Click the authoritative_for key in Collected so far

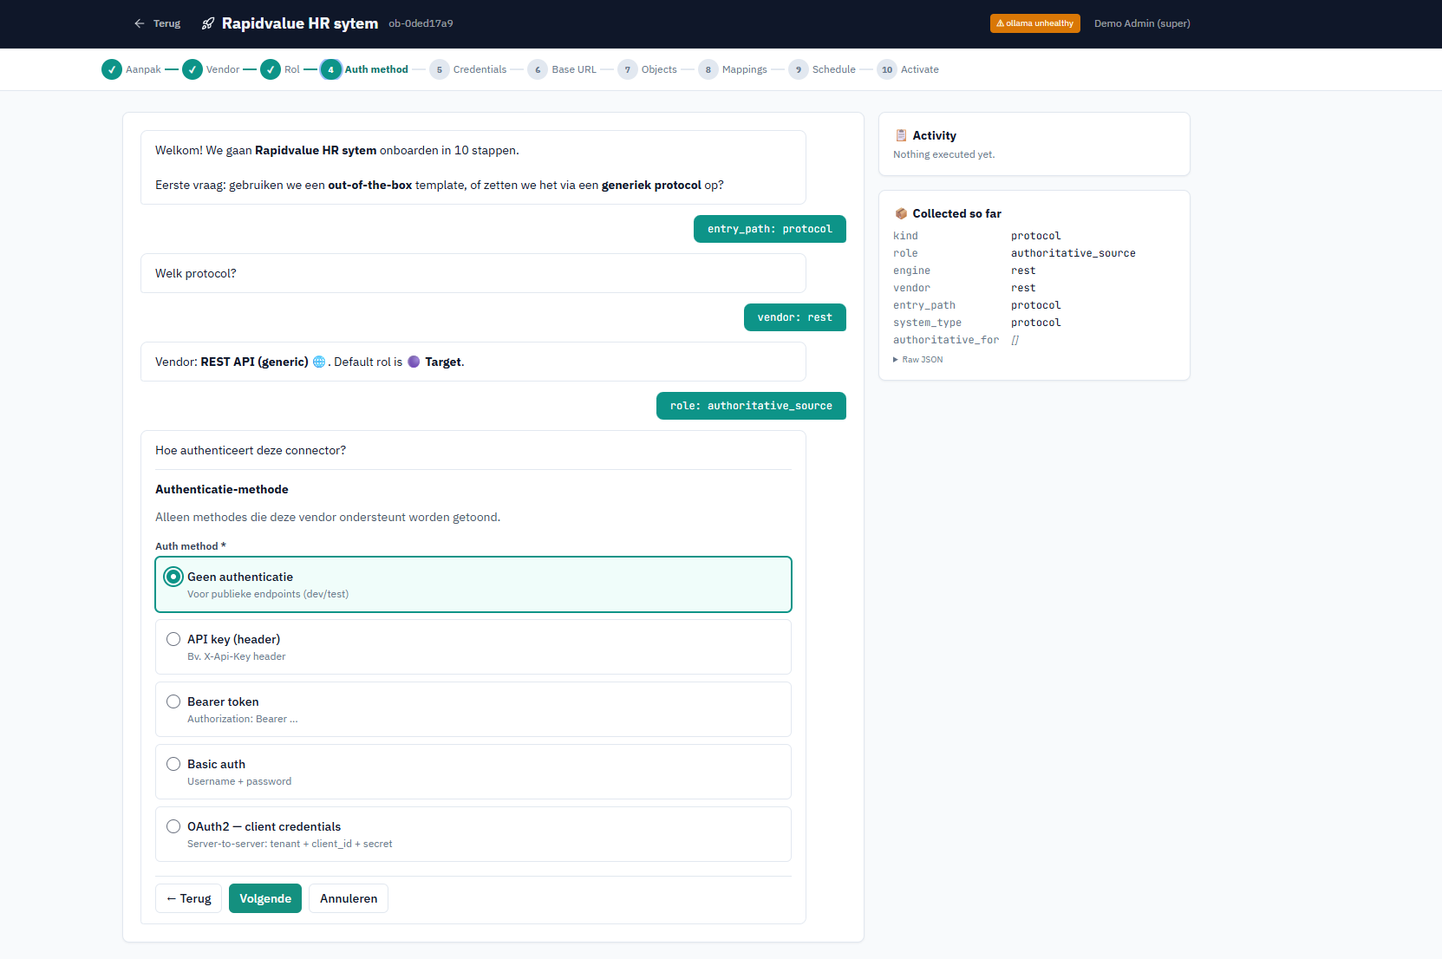pyautogui.click(x=946, y=340)
